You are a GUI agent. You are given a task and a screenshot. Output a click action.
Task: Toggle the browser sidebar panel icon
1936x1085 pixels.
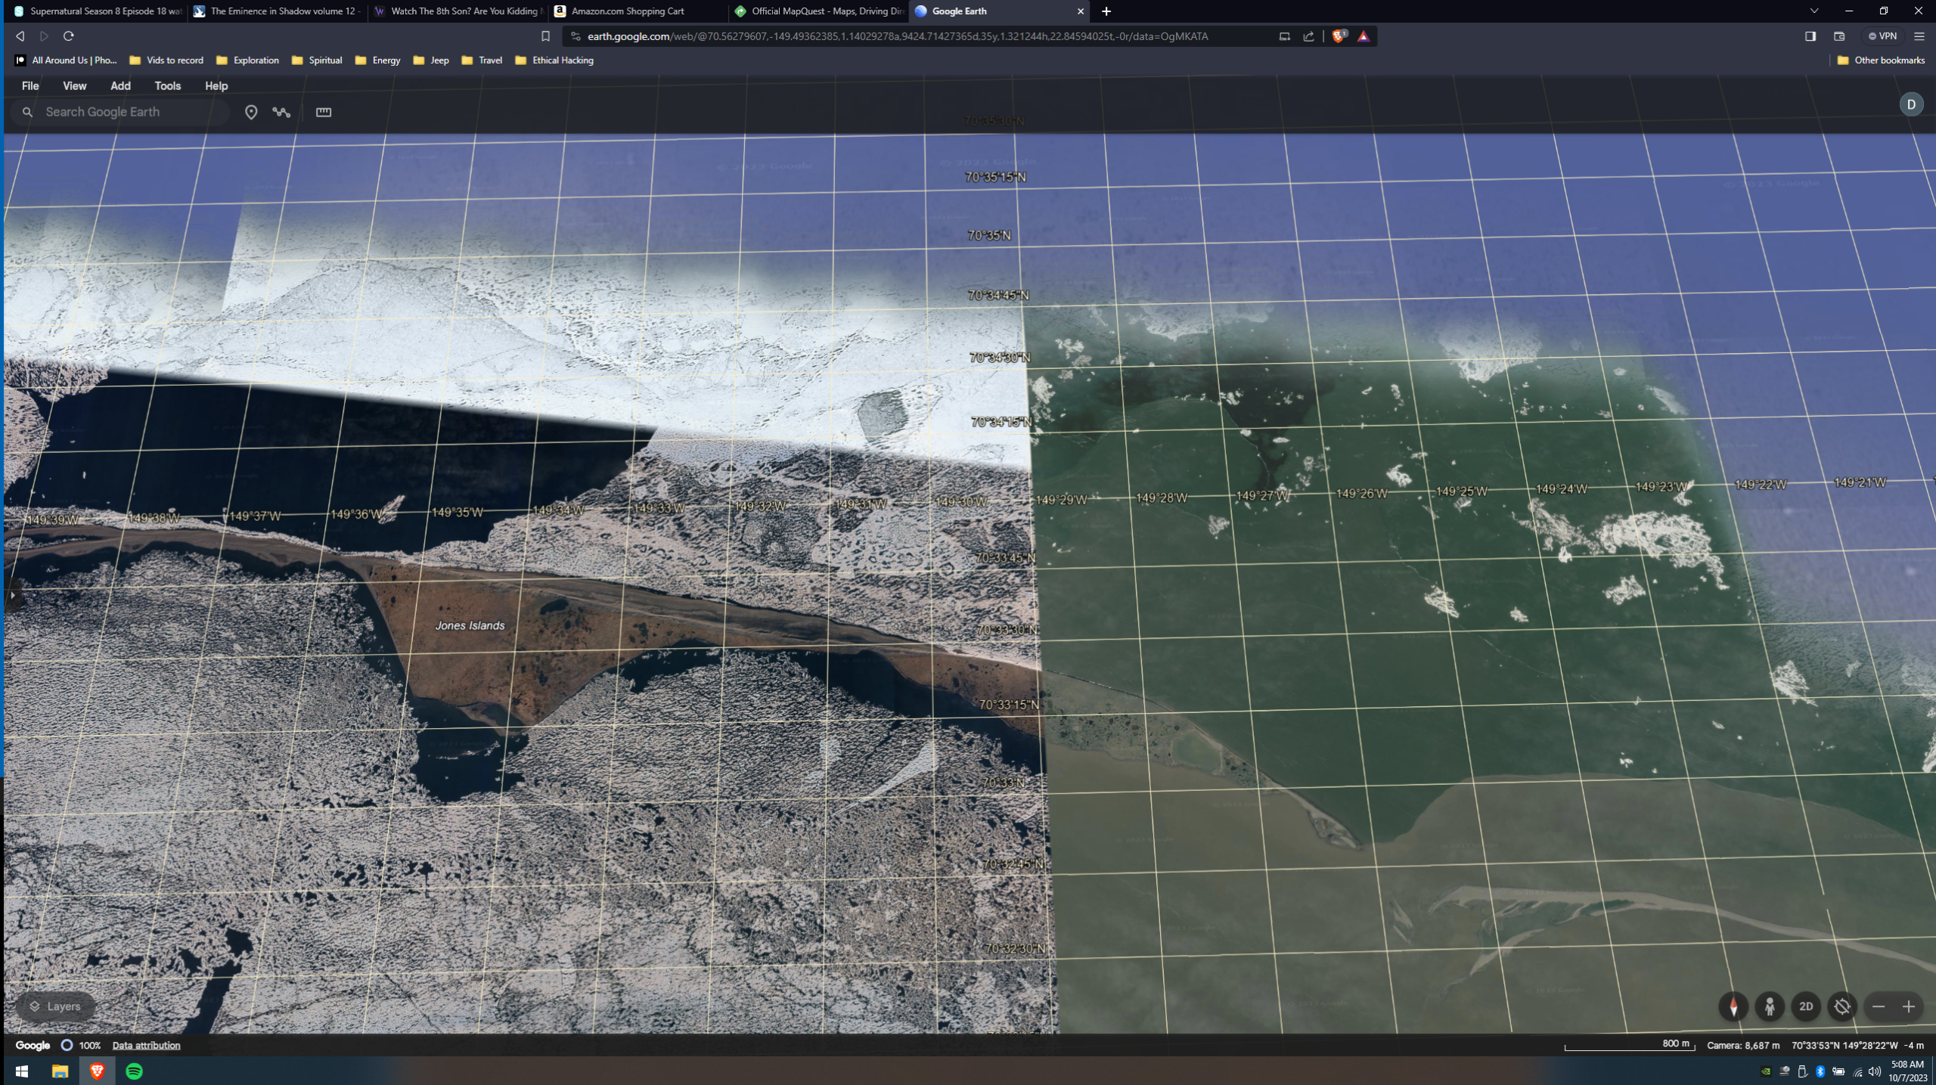point(1810,36)
